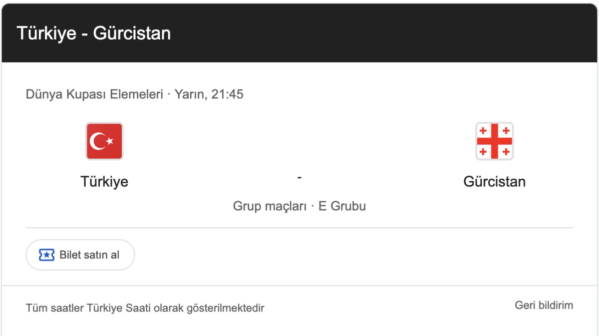
Task: Click the Tüm saatler time zone note
Action: [55, 308]
